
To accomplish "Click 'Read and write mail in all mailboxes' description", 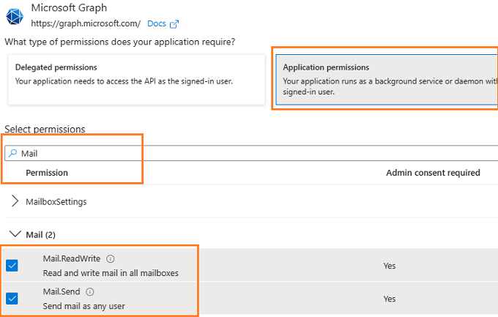I will coord(111,273).
